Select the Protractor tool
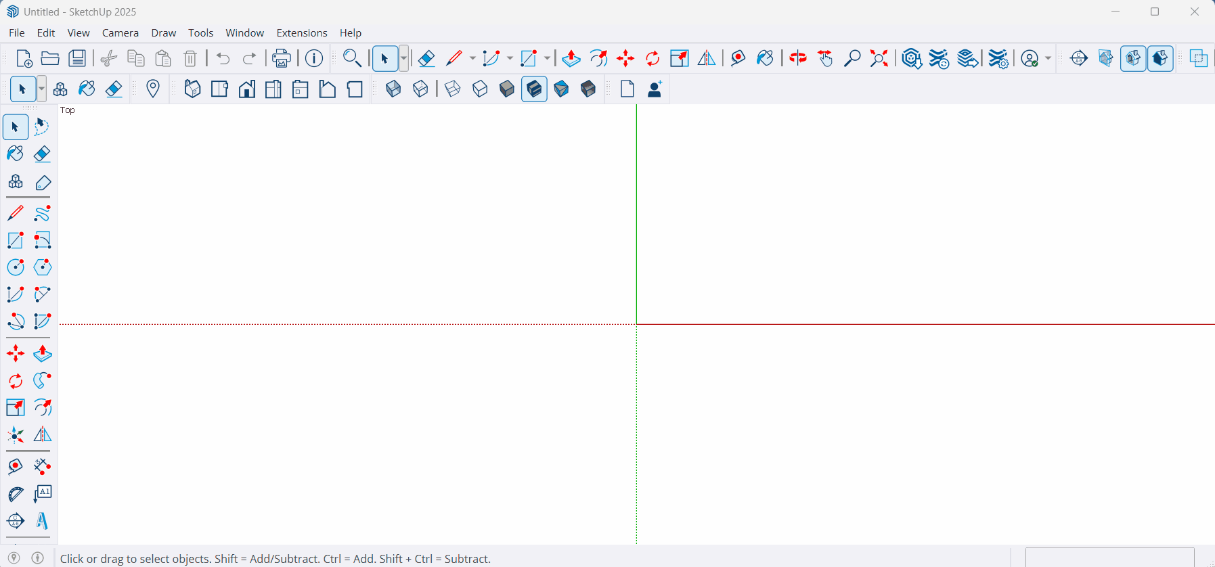 (x=15, y=494)
